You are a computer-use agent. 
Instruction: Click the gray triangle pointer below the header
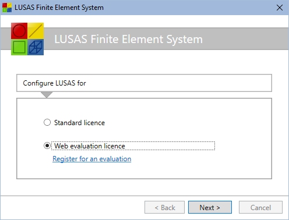coord(47,95)
